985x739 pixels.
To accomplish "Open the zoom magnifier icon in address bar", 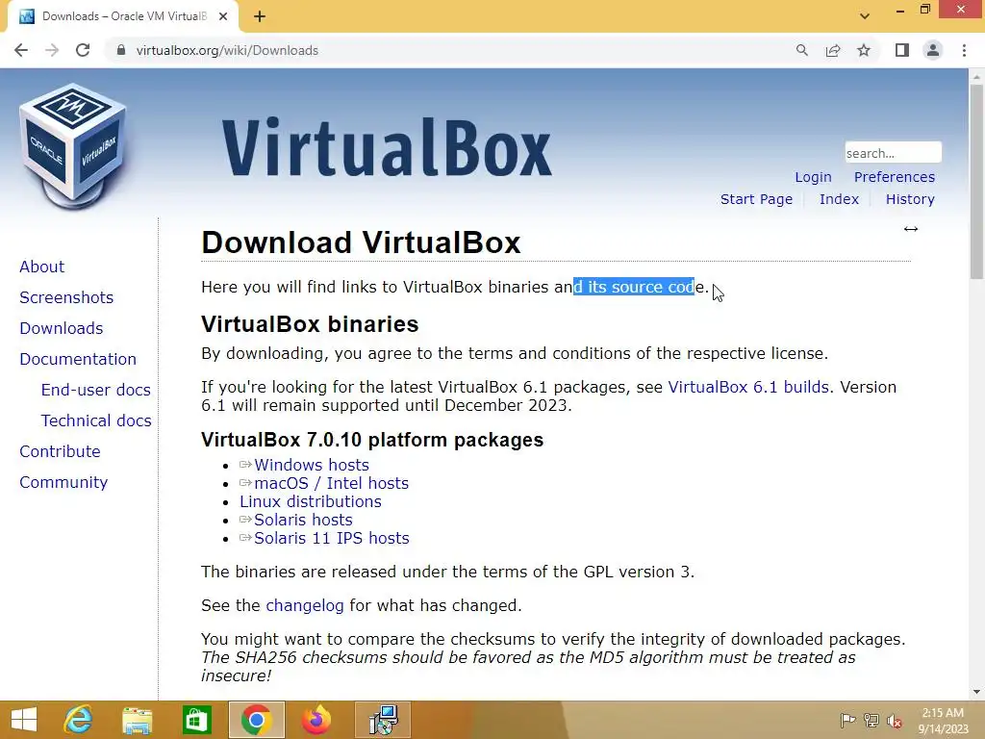I will [801, 50].
